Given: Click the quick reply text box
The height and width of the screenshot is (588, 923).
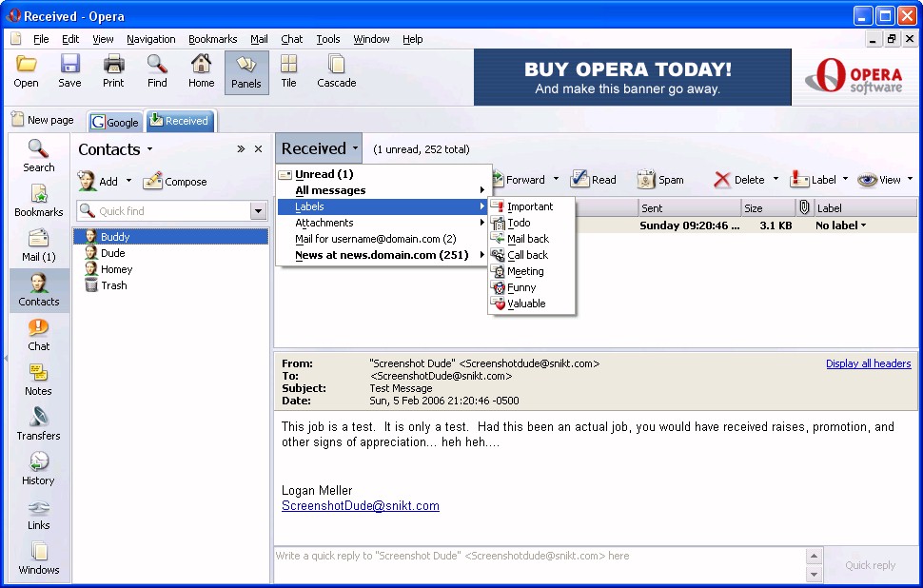Looking at the screenshot, I should coord(540,564).
